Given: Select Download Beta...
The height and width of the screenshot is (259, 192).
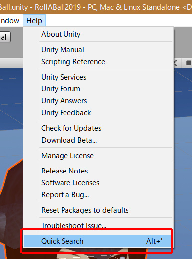Looking at the screenshot, I should pyautogui.click(x=98, y=140).
